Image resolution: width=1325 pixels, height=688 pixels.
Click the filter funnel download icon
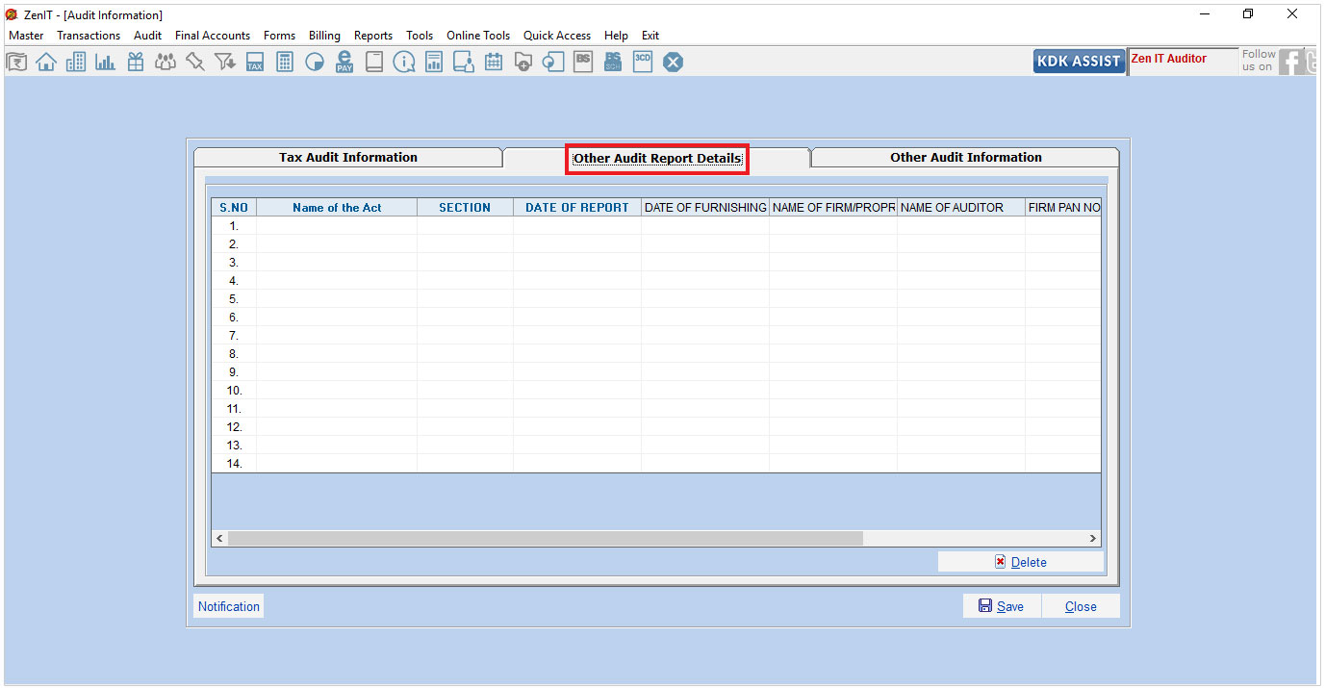(x=225, y=63)
